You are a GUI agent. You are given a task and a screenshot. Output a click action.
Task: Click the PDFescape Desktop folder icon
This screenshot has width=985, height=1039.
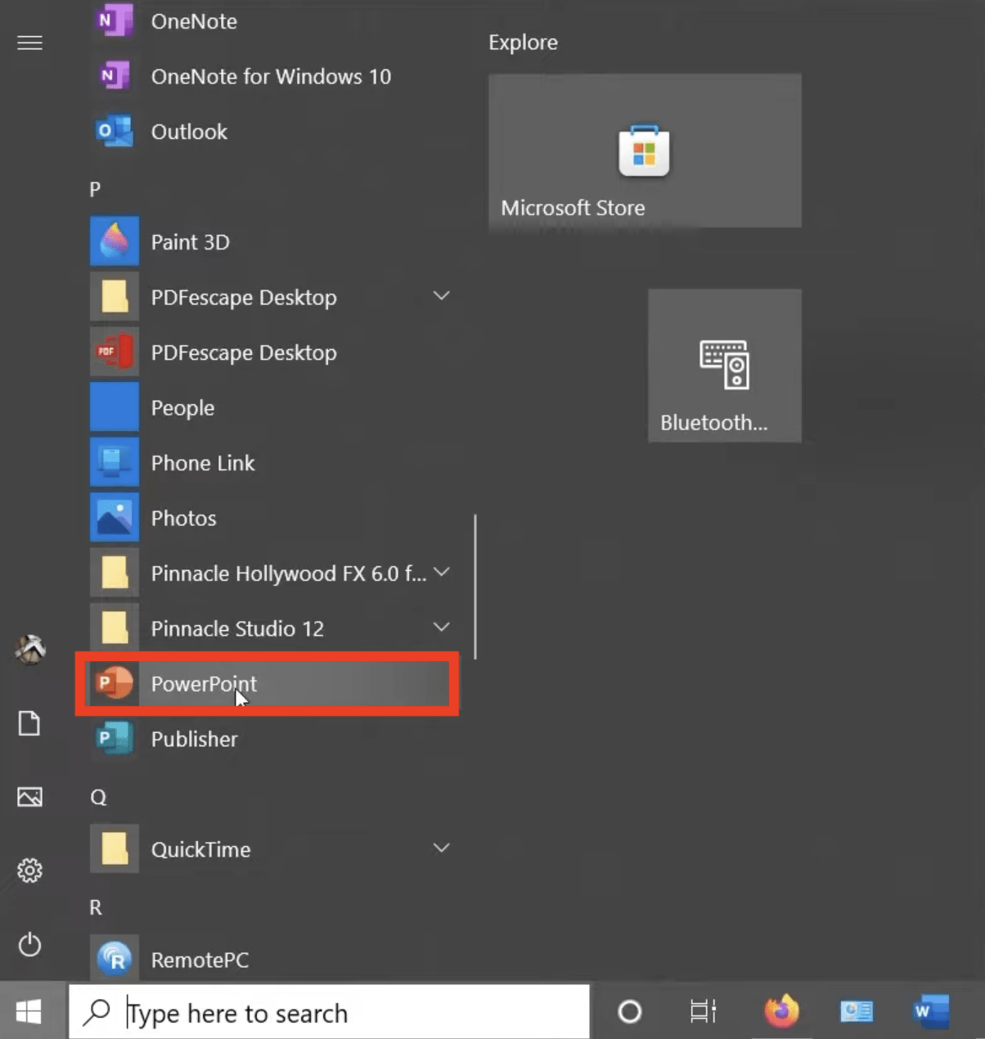(115, 296)
